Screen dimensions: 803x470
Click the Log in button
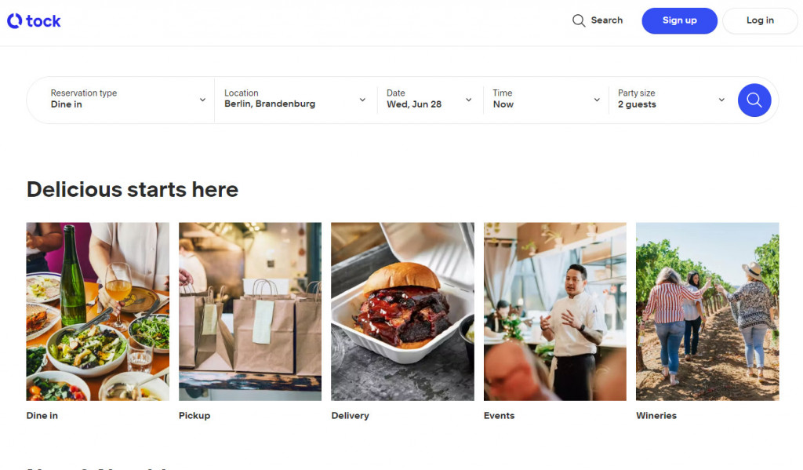[759, 20]
